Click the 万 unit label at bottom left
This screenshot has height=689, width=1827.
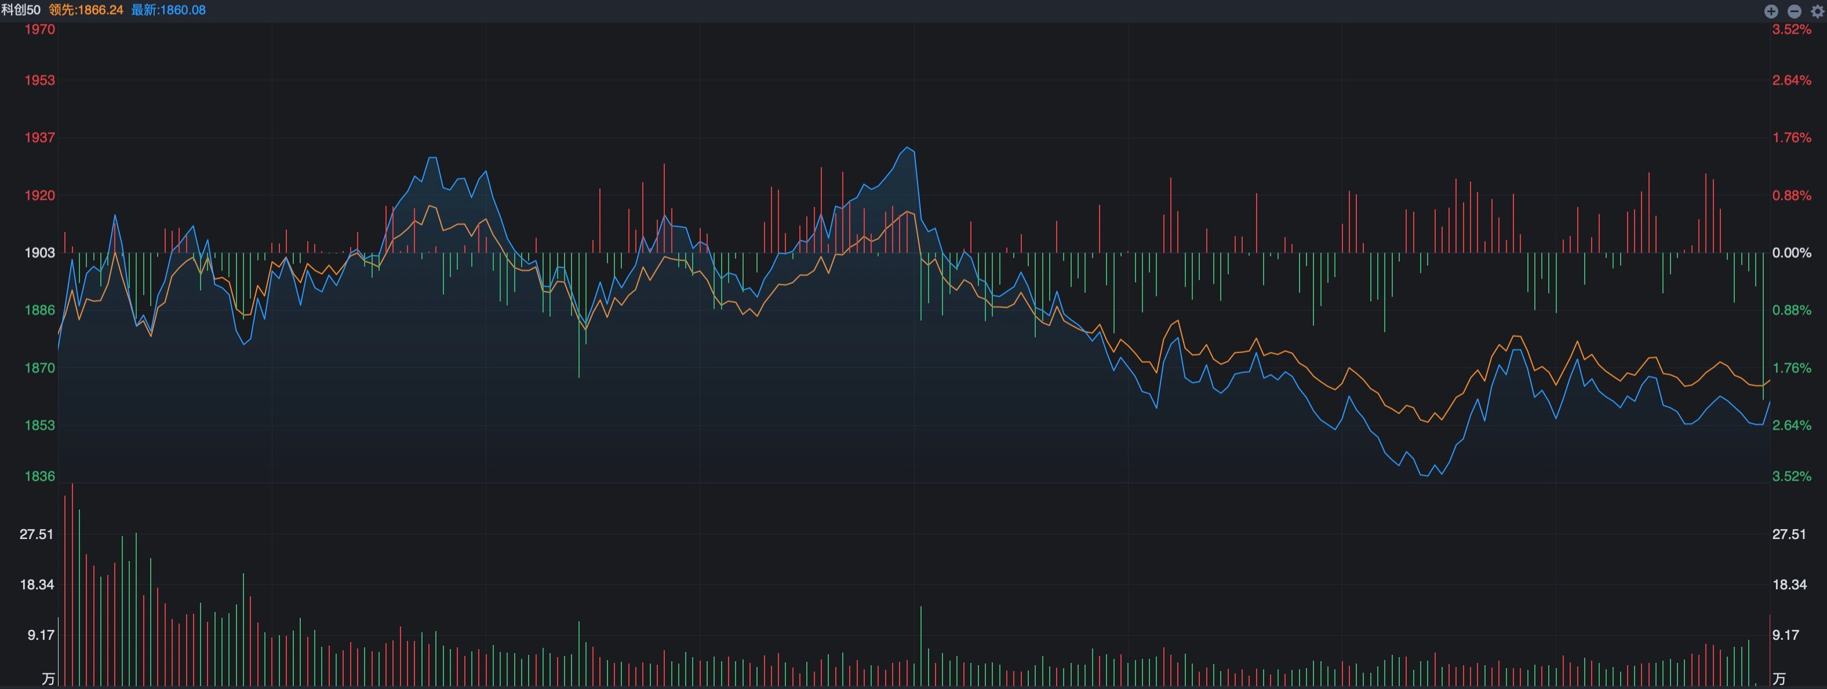coord(48,679)
